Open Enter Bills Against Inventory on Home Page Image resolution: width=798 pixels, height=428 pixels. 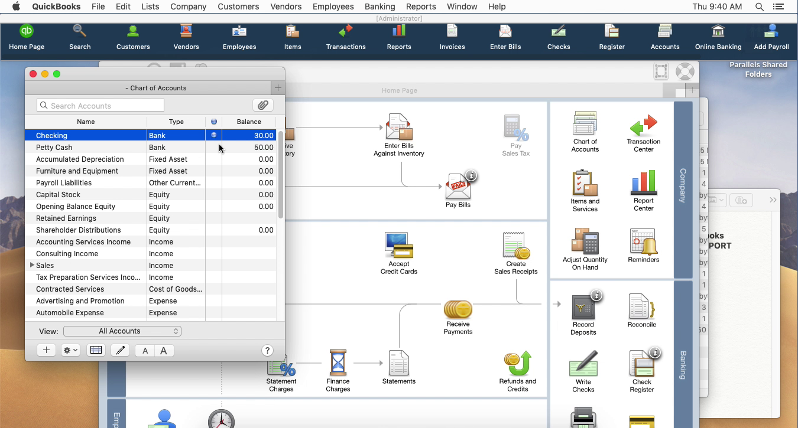pyautogui.click(x=399, y=135)
